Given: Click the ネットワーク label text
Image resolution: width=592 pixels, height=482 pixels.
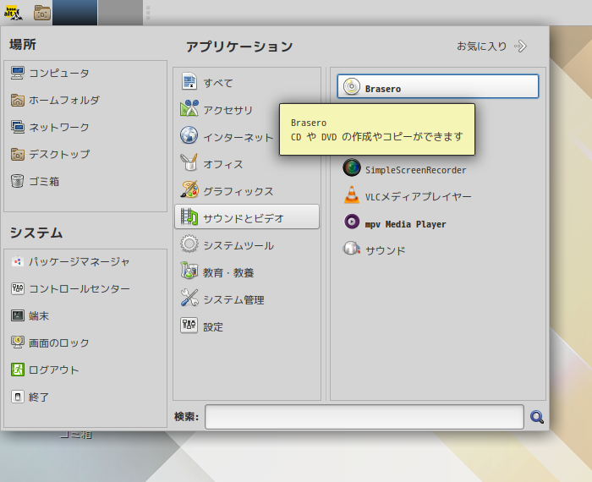Looking at the screenshot, I should (59, 127).
